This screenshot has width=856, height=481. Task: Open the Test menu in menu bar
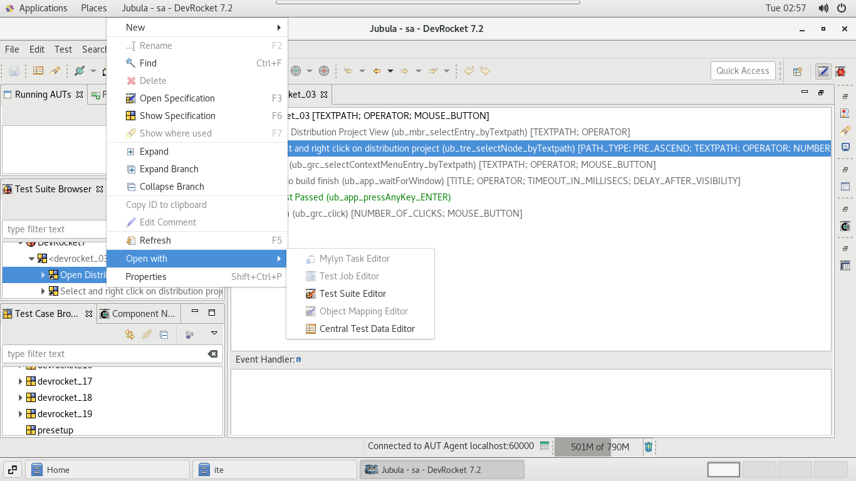[63, 49]
